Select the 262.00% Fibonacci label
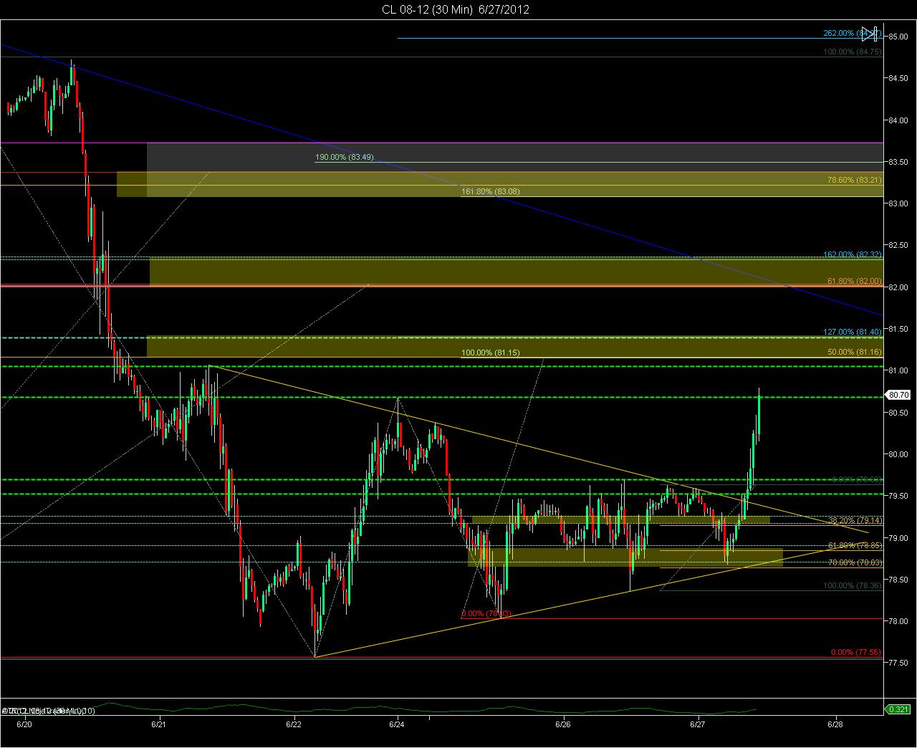 [x=852, y=33]
